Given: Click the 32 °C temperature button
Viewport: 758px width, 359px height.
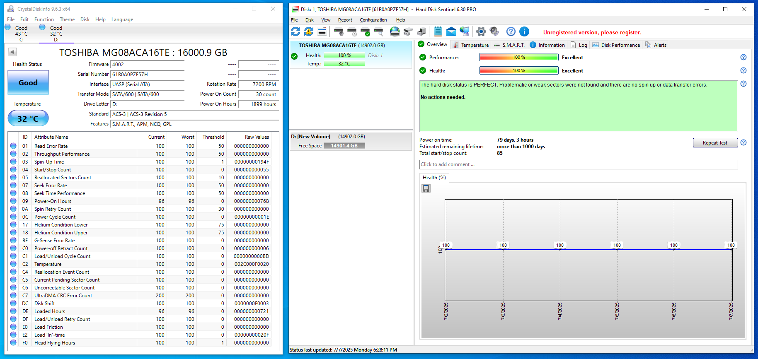Looking at the screenshot, I should [28, 118].
